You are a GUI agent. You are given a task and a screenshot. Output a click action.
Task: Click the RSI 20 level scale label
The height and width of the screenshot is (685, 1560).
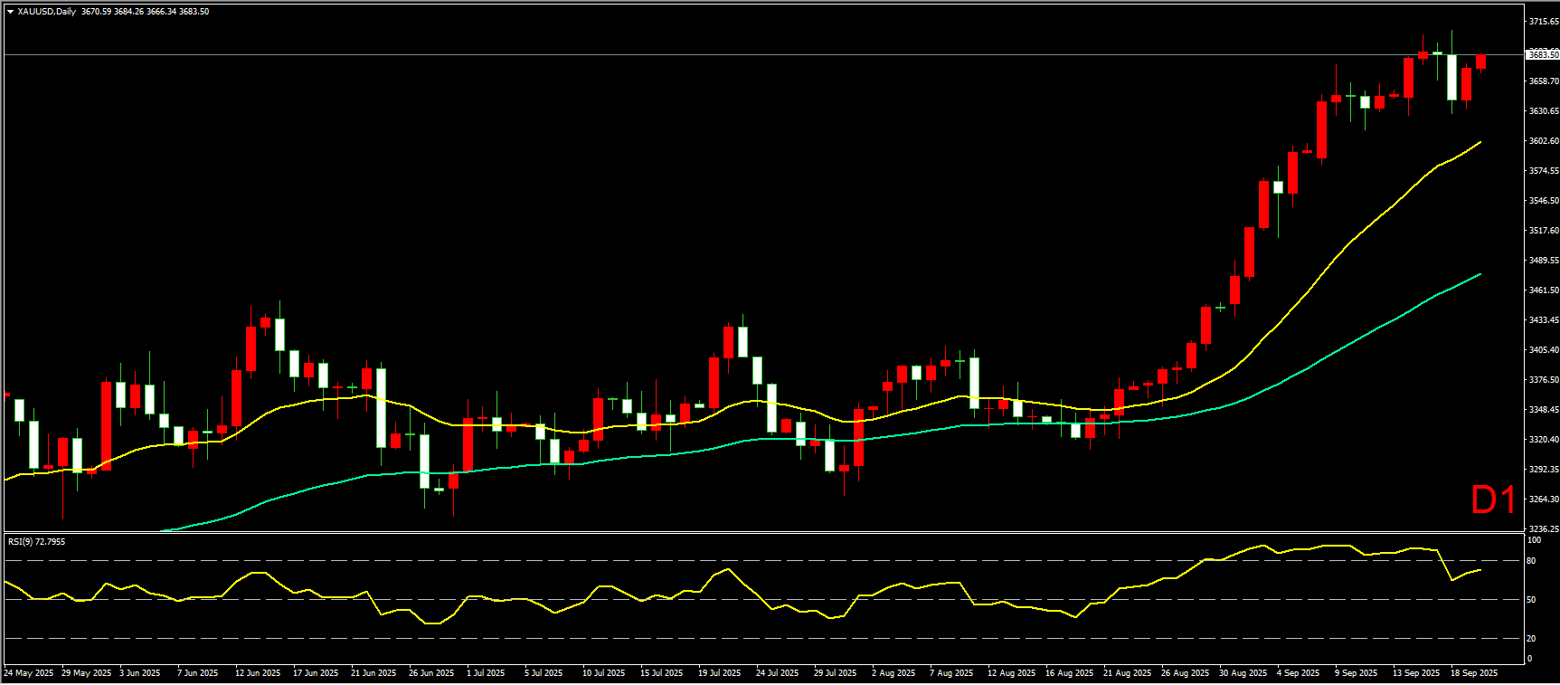[1531, 639]
